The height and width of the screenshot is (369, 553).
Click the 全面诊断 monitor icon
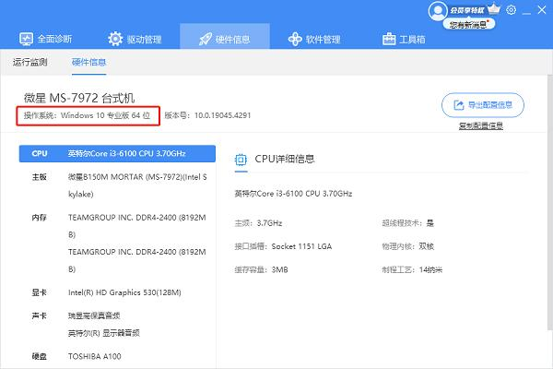26,39
